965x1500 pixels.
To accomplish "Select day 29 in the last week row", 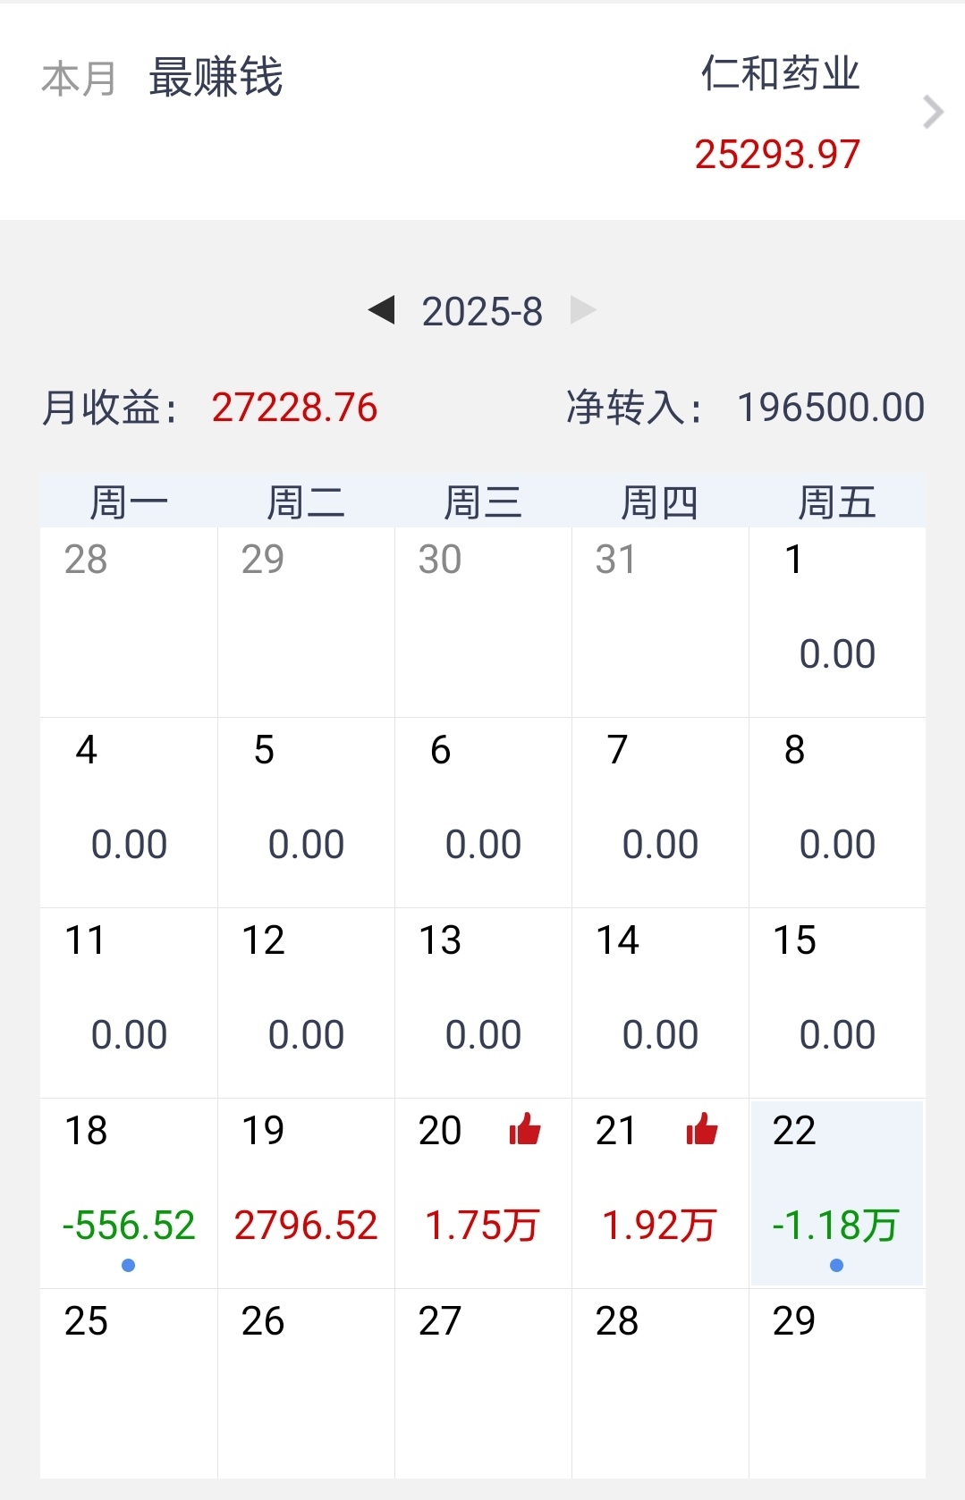I will point(837,1384).
